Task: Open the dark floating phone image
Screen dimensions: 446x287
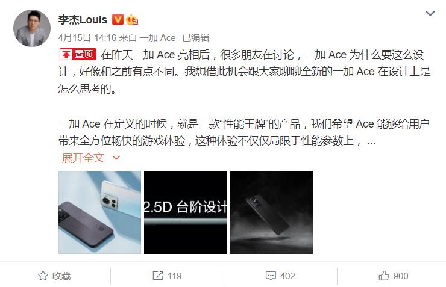Action: coord(271,212)
